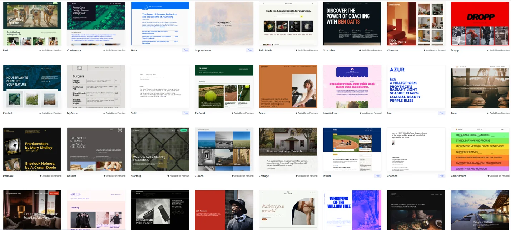Click the Free badge on Chanson
The width and height of the screenshot is (511, 230).
point(442,176)
